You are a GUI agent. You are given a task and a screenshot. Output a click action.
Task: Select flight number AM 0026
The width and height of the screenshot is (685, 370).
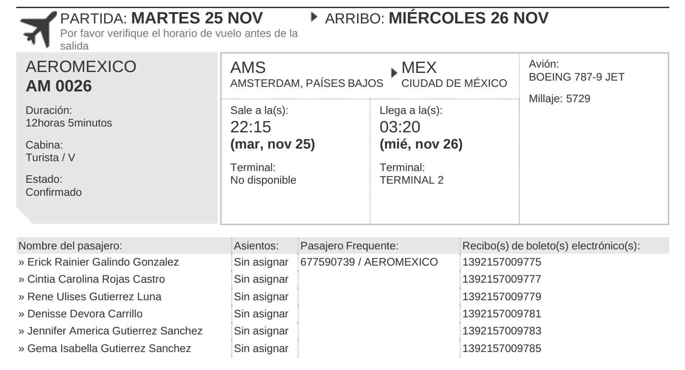[59, 86]
